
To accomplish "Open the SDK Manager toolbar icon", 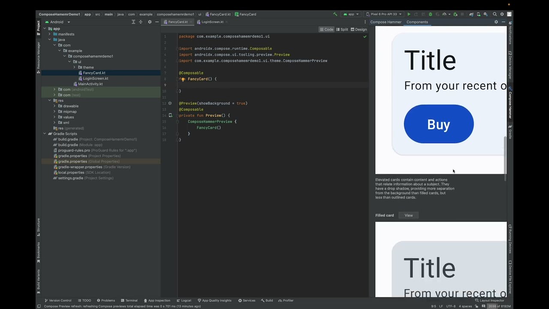I will pos(486,14).
